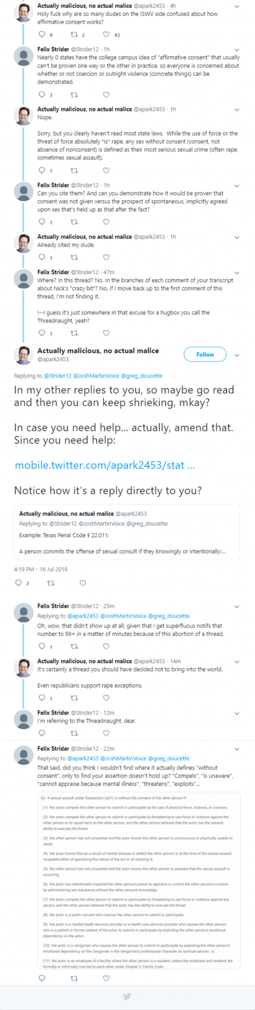
Task: Open the chevron menu on first tweet
Action: click(237, 6)
